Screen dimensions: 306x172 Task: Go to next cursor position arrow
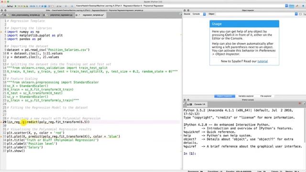click(72, 6)
